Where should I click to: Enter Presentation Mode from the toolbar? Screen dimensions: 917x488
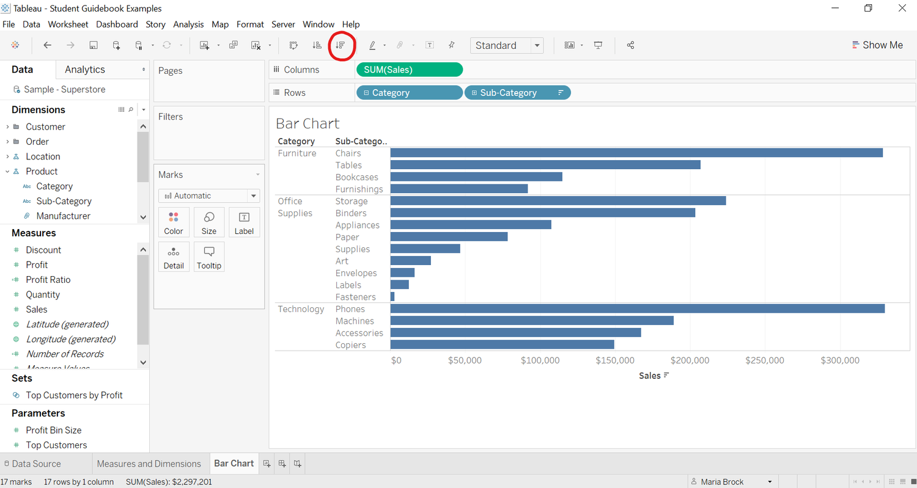coord(598,45)
